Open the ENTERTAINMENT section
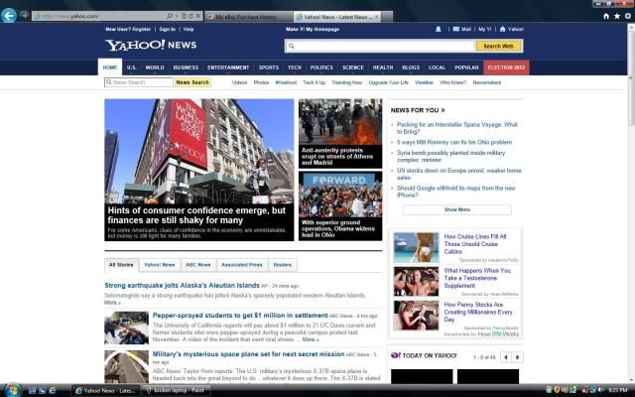This screenshot has width=635, height=397. [x=228, y=67]
